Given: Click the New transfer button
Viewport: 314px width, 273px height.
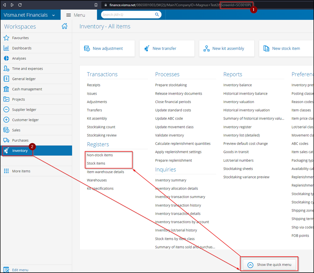Looking at the screenshot, I should [167, 48].
